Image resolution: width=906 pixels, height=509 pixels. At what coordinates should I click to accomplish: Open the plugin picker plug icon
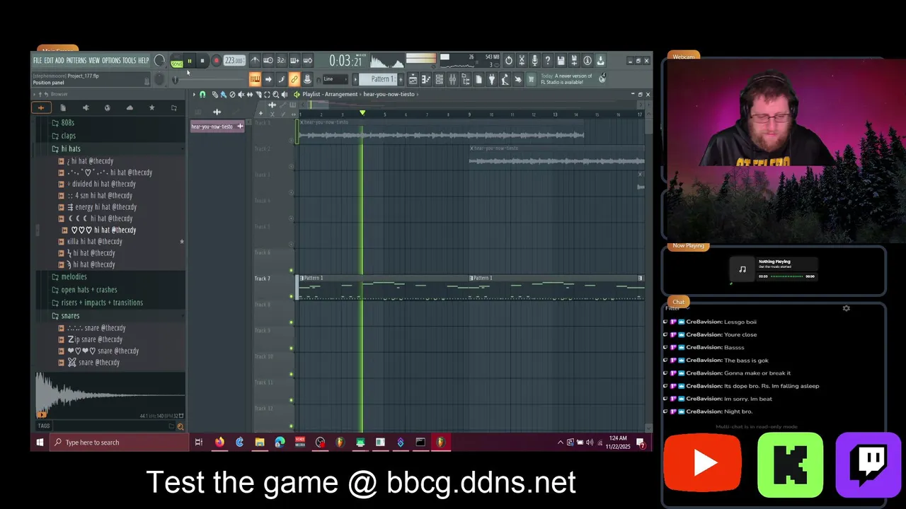pos(492,79)
